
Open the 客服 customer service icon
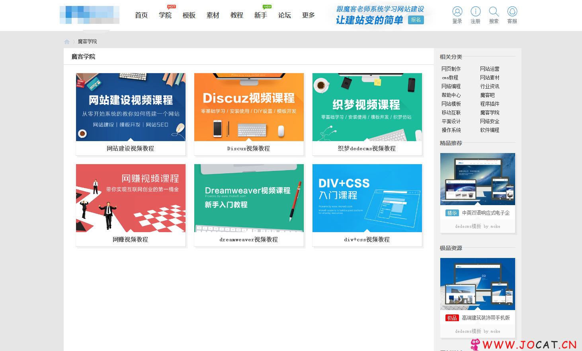[x=512, y=12]
